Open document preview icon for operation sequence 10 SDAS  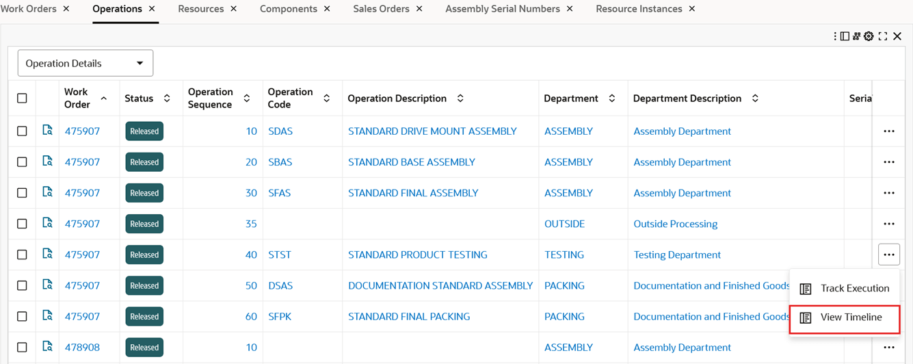coord(47,130)
